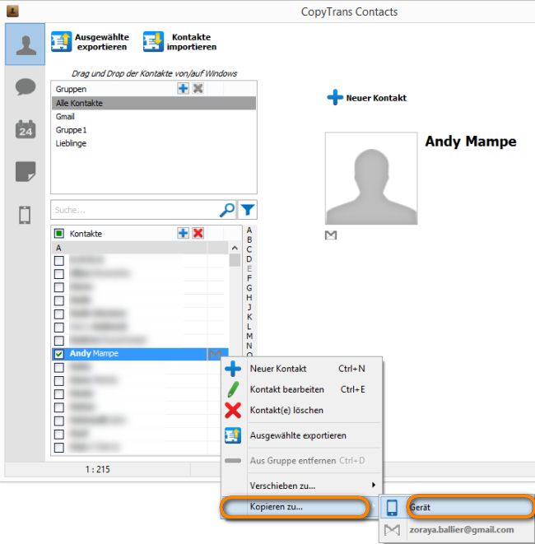Jump to letter G in the alphabet index
535x544 pixels.
point(249,288)
